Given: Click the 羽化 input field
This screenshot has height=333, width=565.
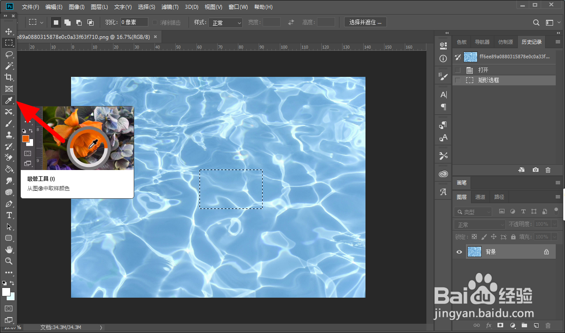Looking at the screenshot, I should [x=134, y=23].
